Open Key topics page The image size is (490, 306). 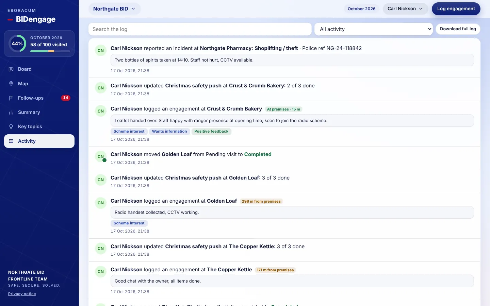coord(39,126)
